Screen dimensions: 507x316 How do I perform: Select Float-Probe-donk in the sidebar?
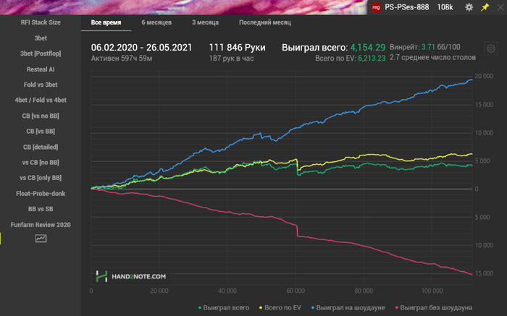coord(41,194)
